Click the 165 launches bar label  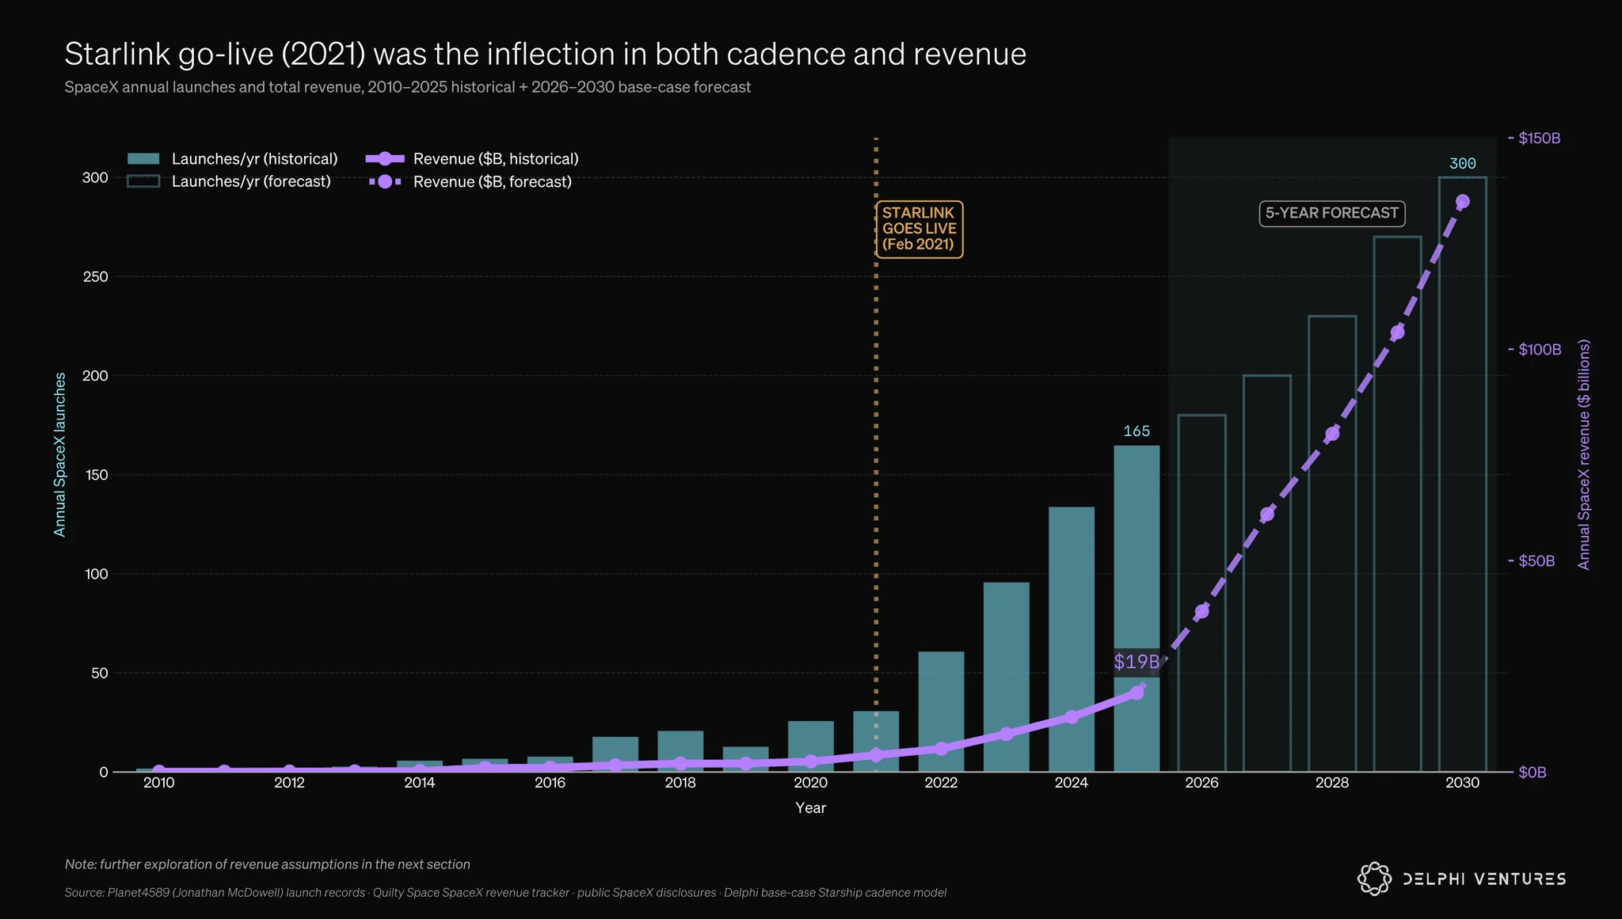tap(1137, 431)
